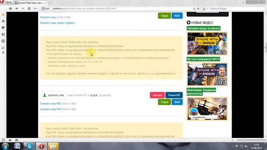Open the search engine dropdown arrow
267x150 pixels.
tap(208, 8)
